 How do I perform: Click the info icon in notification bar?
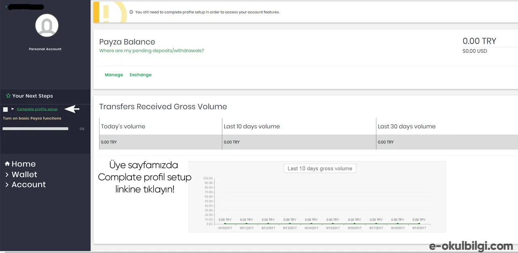(131, 12)
